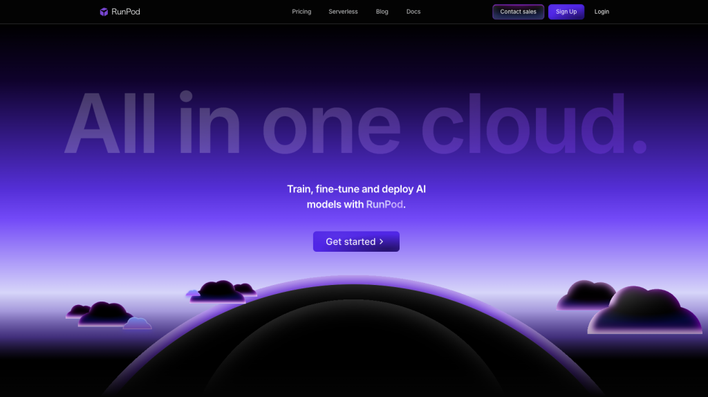This screenshot has width=708, height=397.
Task: Open the Blog link in navigation
Action: 382,12
